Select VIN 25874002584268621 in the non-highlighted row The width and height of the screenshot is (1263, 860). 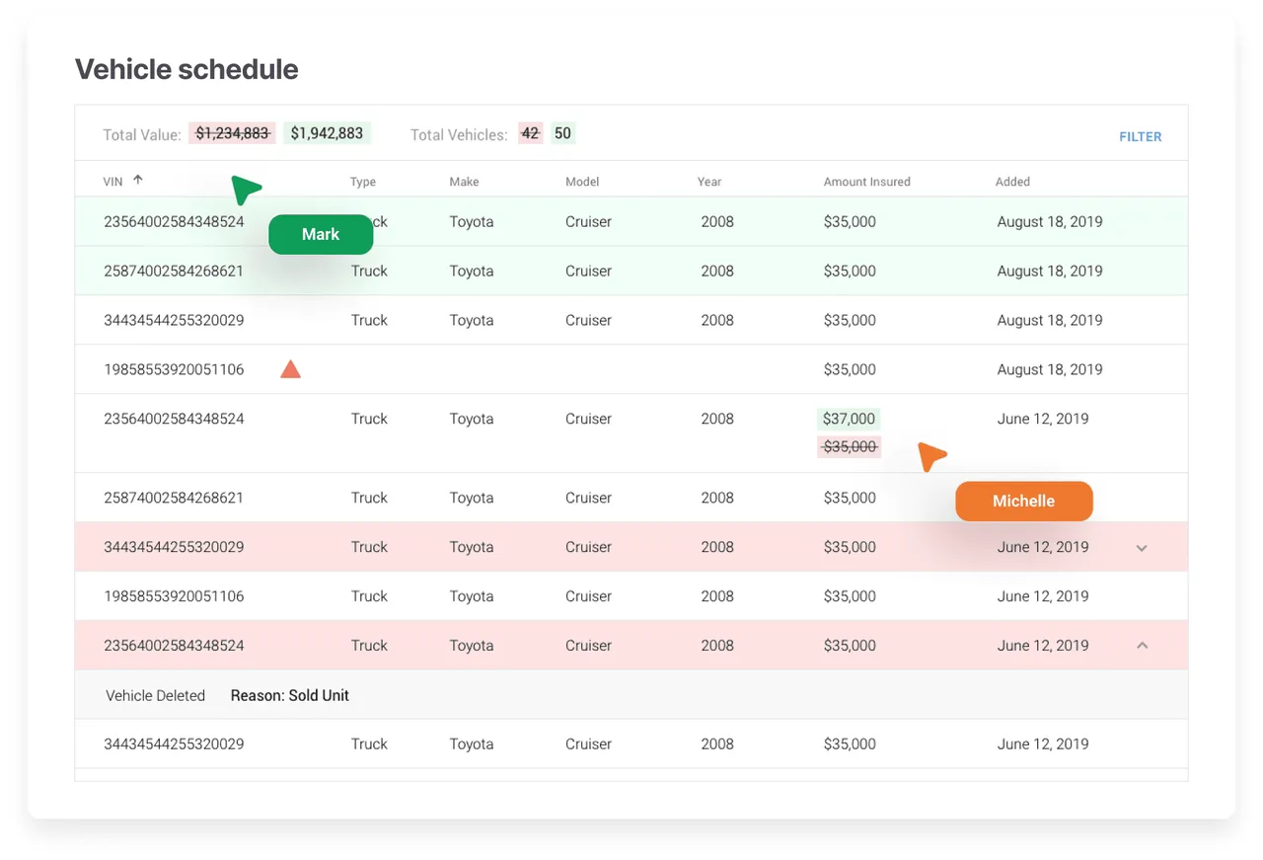[174, 498]
